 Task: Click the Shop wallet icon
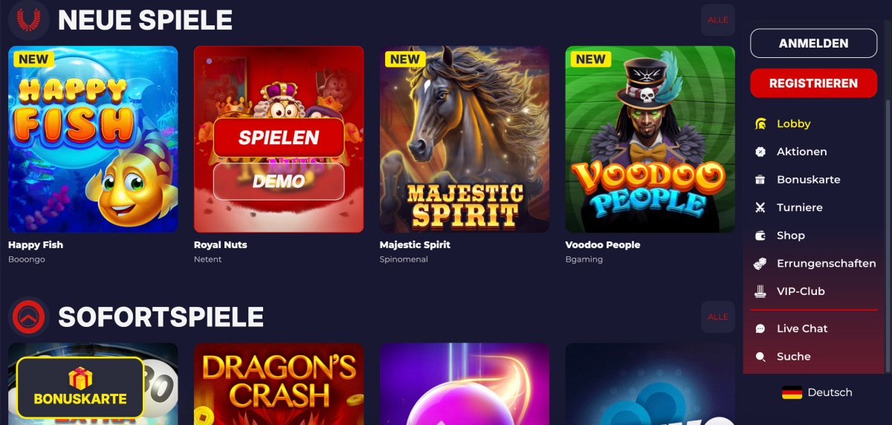(x=760, y=236)
